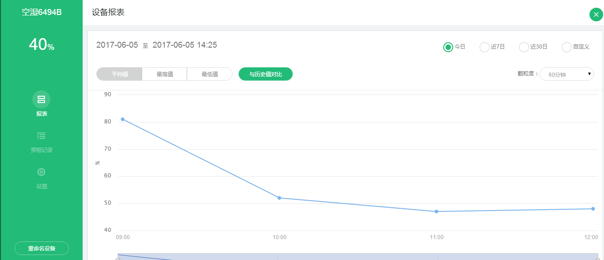Click the 12:00 data point on chart
Screen dimensions: 604x260
[593, 209]
